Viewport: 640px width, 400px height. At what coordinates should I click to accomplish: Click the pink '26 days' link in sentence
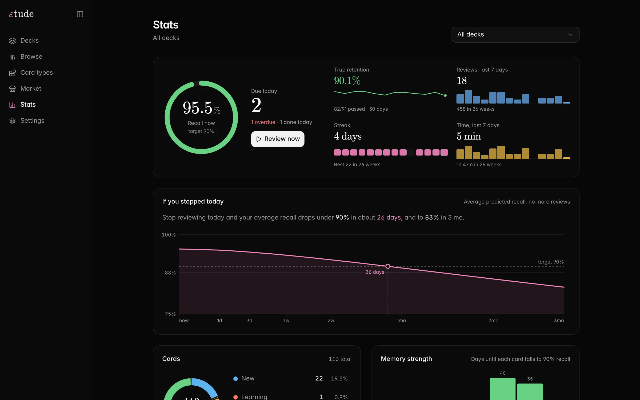[389, 217]
